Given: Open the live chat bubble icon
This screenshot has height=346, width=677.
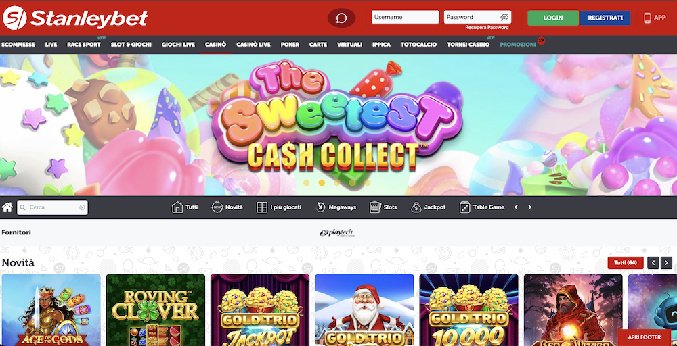Looking at the screenshot, I should click(341, 18).
